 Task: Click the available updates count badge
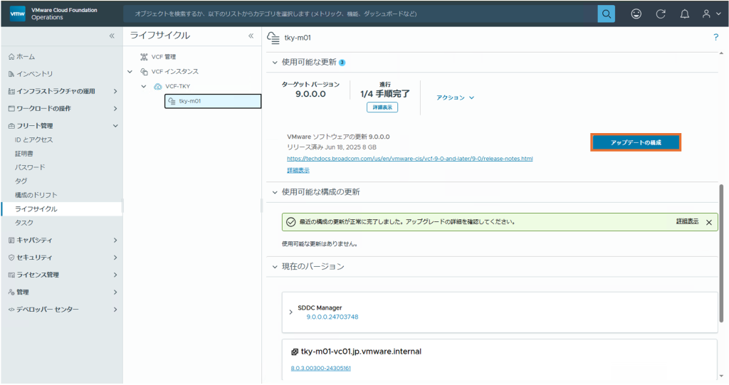point(342,63)
